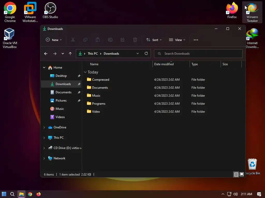Show hidden tray icons chevron

223,194
